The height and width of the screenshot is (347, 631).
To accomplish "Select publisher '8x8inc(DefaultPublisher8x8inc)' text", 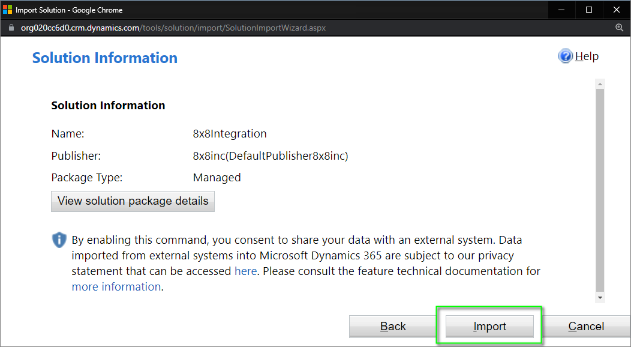I will pos(271,155).
